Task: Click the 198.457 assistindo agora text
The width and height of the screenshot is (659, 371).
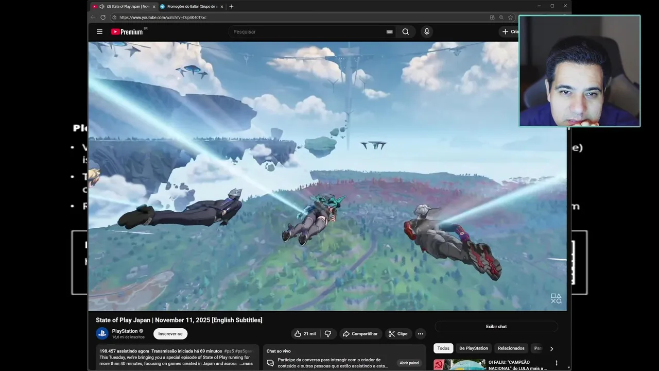Action: (124, 351)
